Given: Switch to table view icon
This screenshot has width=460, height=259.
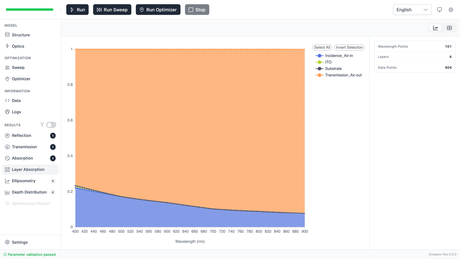Looking at the screenshot, I should pyautogui.click(x=449, y=28).
